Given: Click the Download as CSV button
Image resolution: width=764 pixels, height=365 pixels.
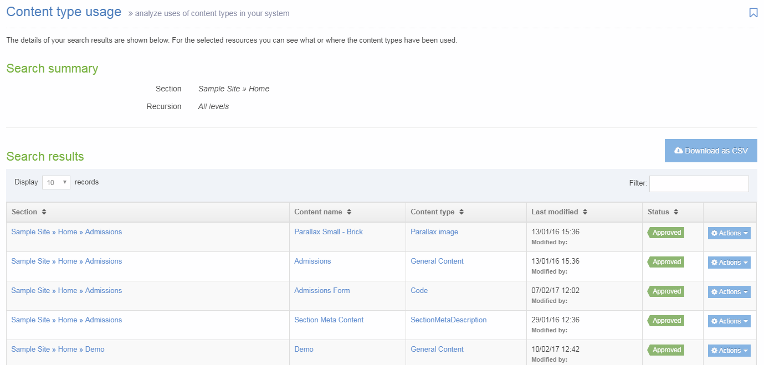Looking at the screenshot, I should [x=711, y=150].
